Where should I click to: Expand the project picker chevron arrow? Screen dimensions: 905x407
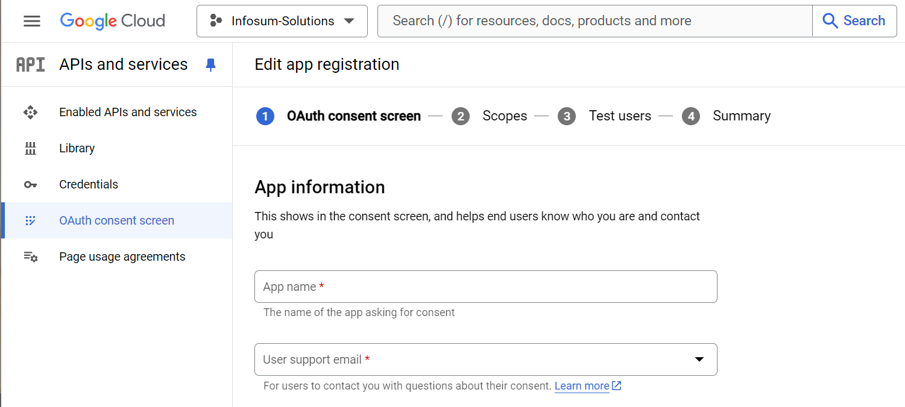(348, 21)
